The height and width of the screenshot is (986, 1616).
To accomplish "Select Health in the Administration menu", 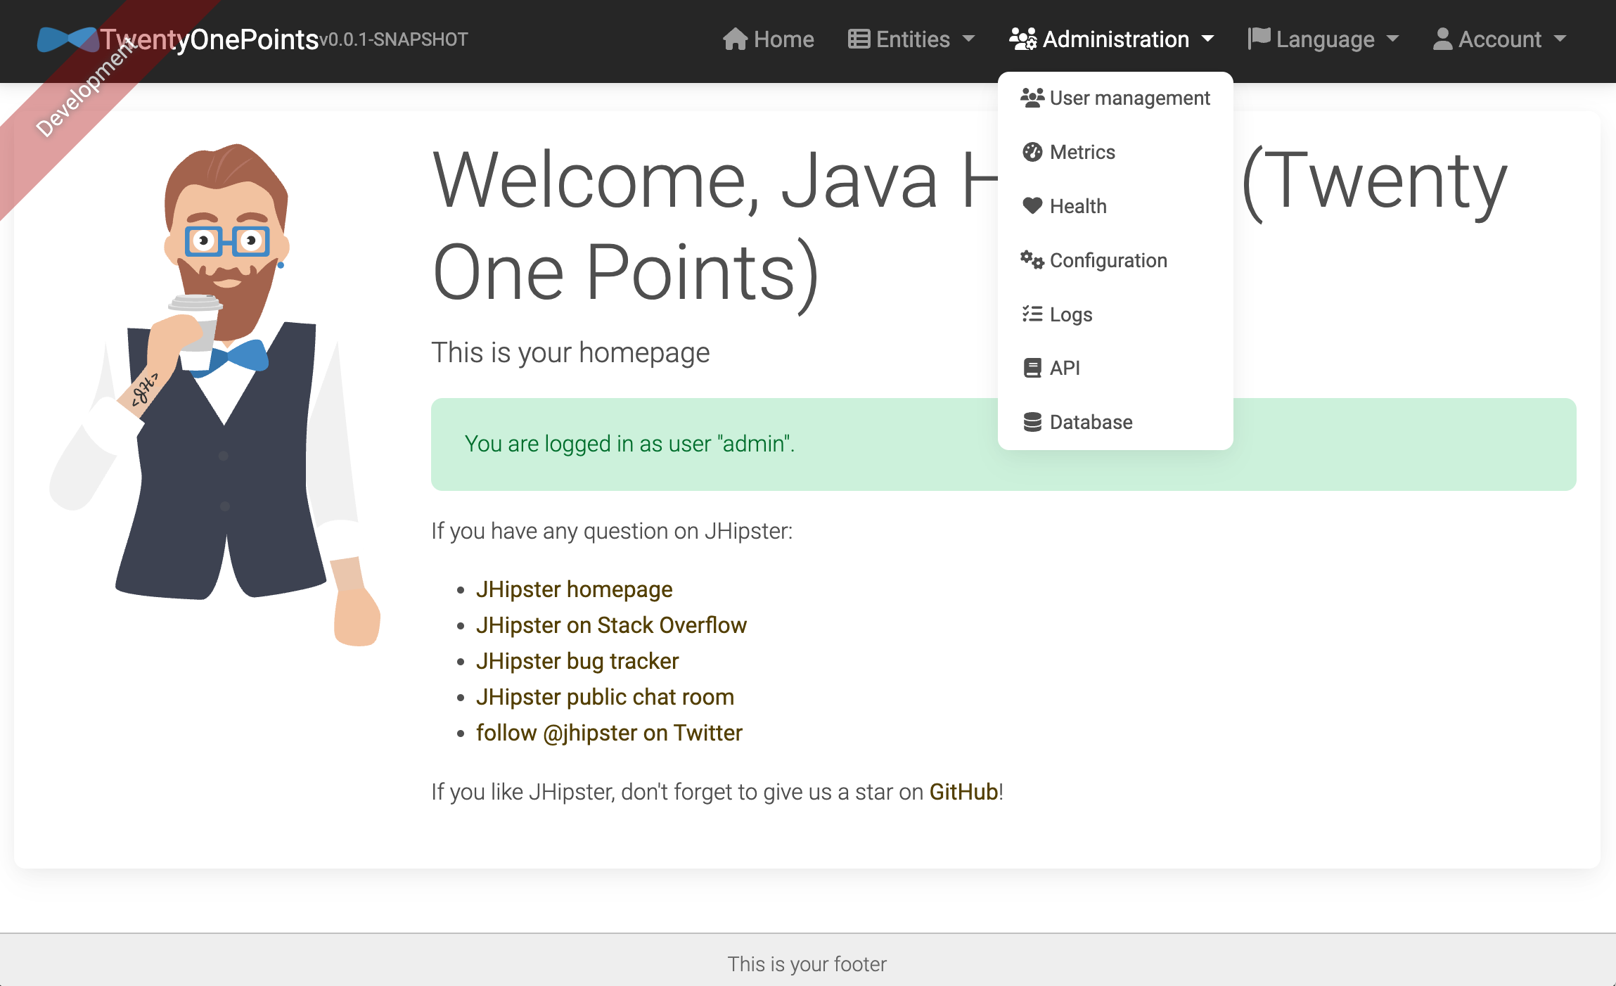I will click(x=1115, y=206).
